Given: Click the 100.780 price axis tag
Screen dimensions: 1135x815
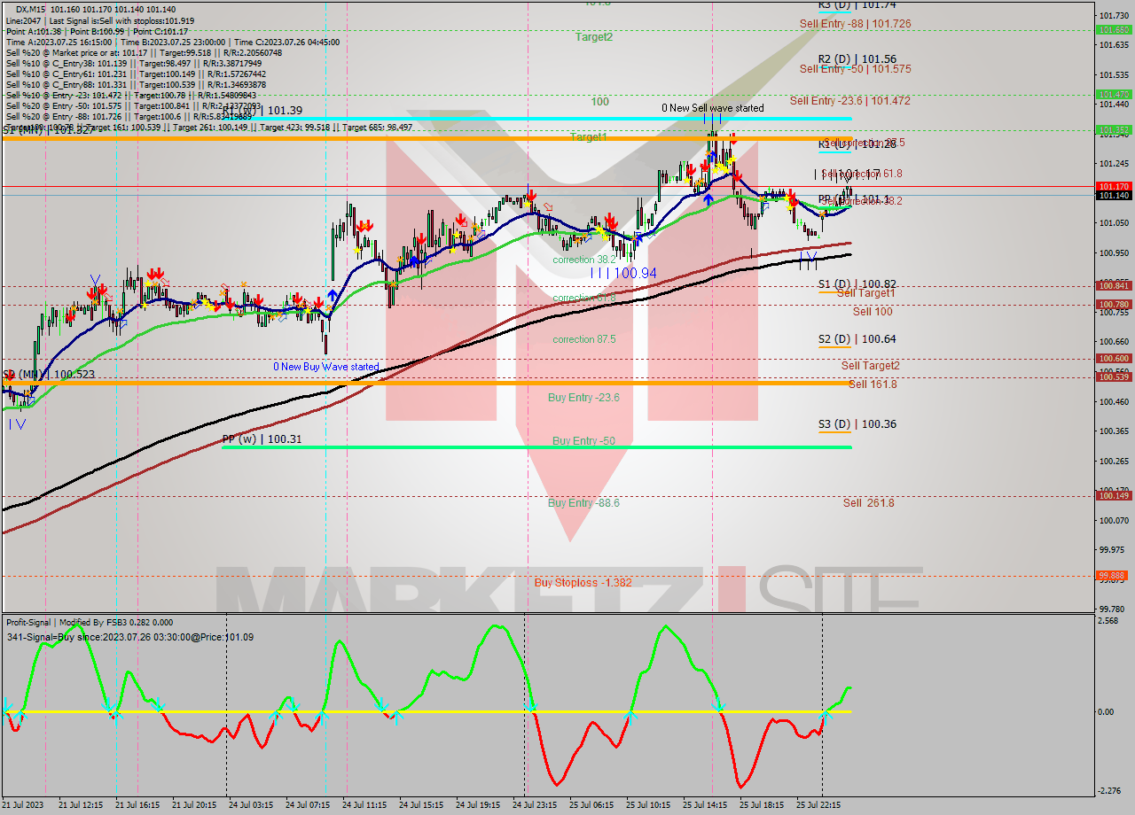Looking at the screenshot, I should tap(1114, 305).
